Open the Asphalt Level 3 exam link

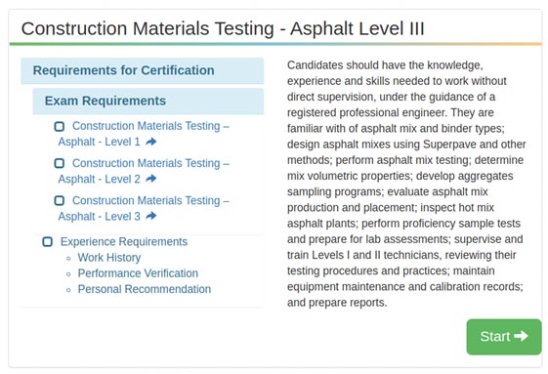tap(144, 208)
